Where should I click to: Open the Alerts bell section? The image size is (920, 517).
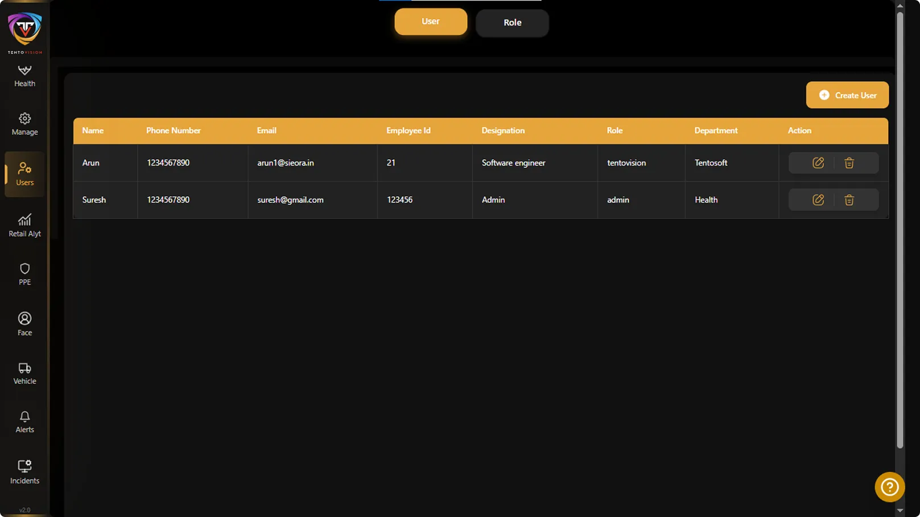click(24, 422)
